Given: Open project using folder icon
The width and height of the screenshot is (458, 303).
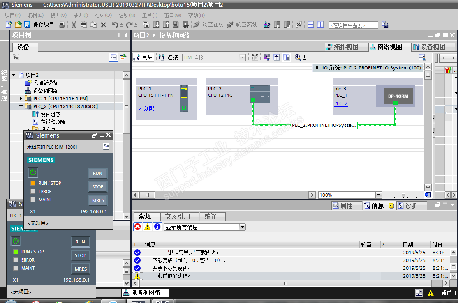Looking at the screenshot, I should coord(18,25).
